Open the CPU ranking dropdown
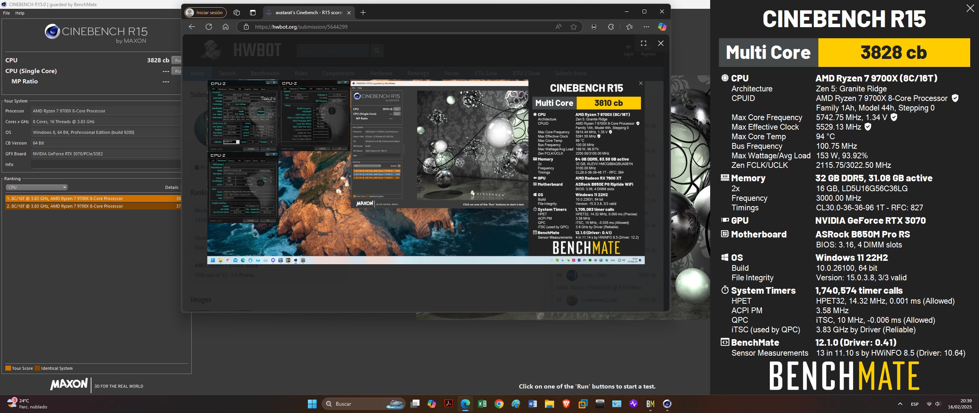Screen dimensions: 979x413 coord(37,187)
